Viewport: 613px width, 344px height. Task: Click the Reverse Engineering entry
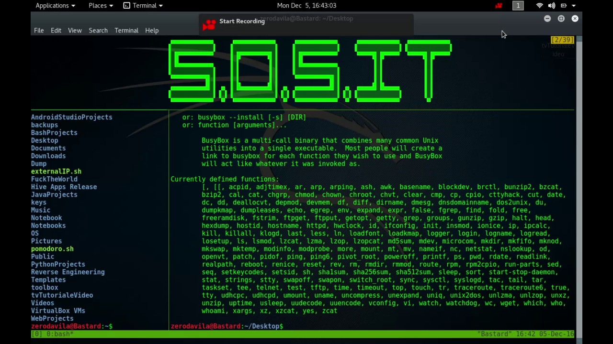[68, 272]
